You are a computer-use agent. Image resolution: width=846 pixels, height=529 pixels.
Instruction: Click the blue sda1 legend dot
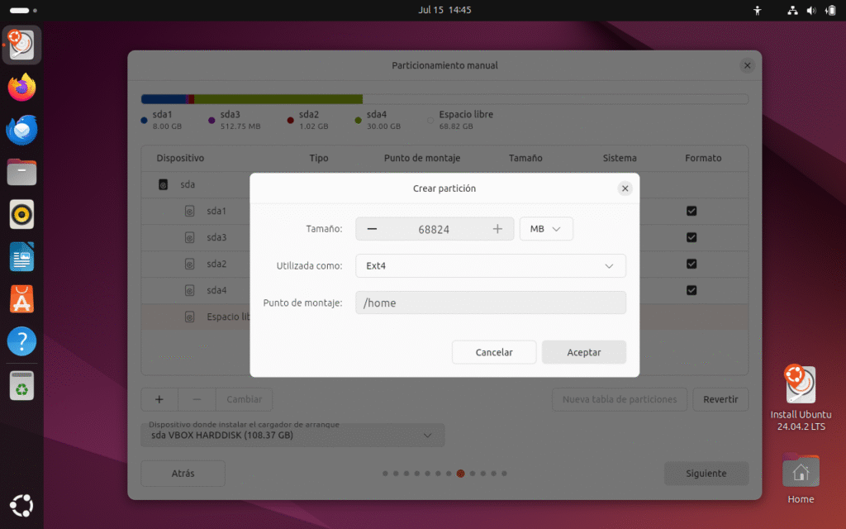point(144,121)
